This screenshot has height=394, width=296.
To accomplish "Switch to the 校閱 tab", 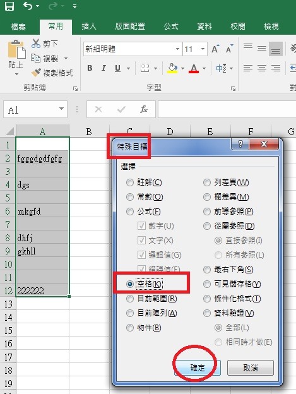I will point(238,27).
